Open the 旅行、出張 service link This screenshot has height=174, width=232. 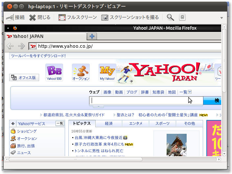click(26, 146)
